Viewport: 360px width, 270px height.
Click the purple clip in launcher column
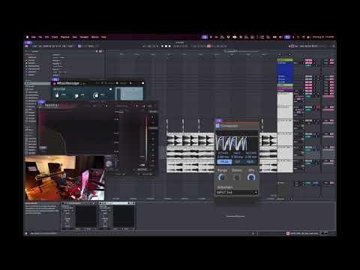click(x=285, y=88)
